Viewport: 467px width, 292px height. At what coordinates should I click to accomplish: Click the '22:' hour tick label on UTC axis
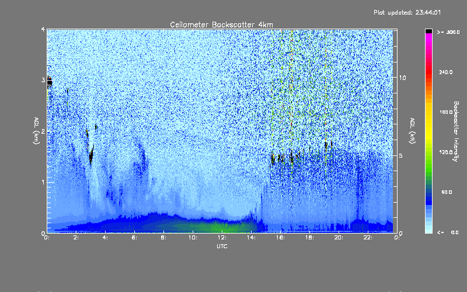click(368, 238)
